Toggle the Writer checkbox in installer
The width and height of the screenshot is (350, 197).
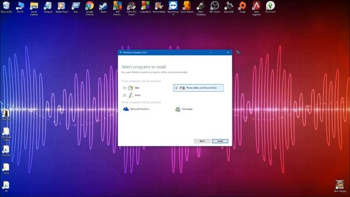click(x=124, y=95)
